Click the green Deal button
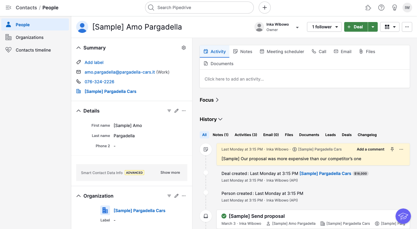The height and width of the screenshot is (229, 417). point(356,27)
